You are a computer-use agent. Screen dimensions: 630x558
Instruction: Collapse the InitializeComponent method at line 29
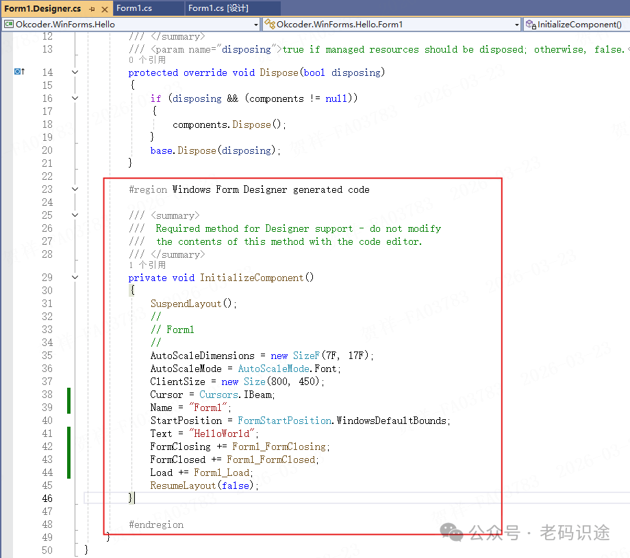coord(75,278)
